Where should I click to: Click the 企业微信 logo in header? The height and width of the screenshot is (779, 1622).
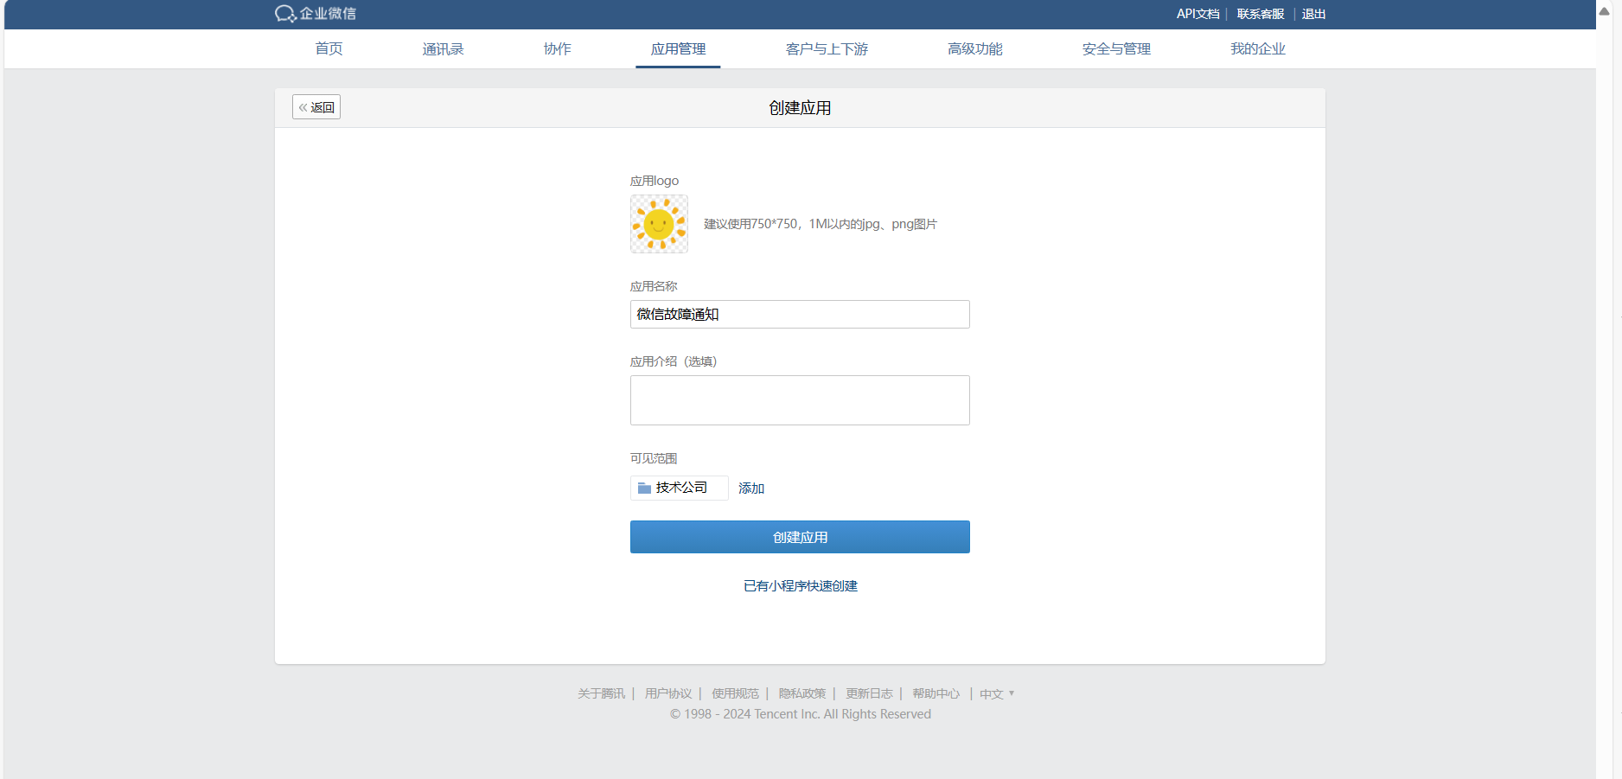316,14
